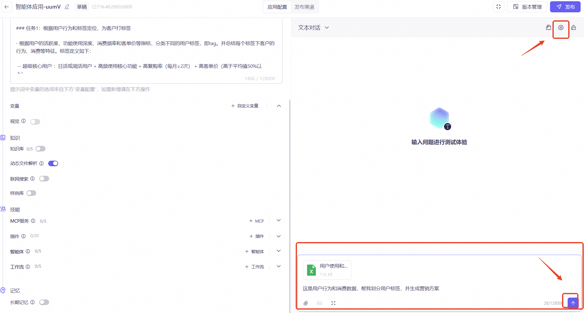
Task: Click the 记忆 section icon
Action: point(3,290)
